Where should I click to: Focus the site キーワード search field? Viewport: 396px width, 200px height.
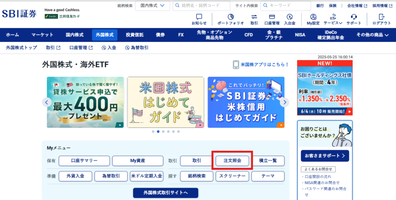286,5
